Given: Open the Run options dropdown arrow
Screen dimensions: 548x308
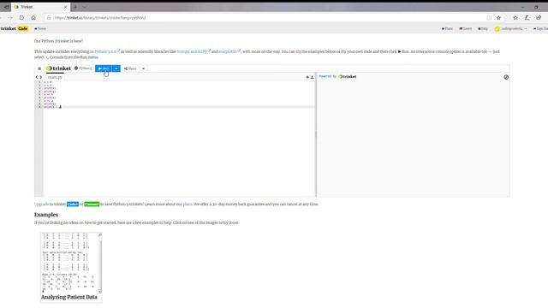Looking at the screenshot, I should click(x=116, y=68).
